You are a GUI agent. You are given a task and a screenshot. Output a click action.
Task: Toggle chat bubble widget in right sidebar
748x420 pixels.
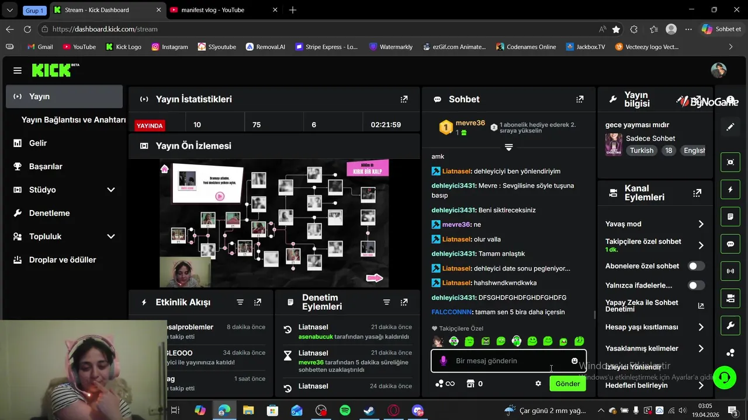click(x=730, y=244)
